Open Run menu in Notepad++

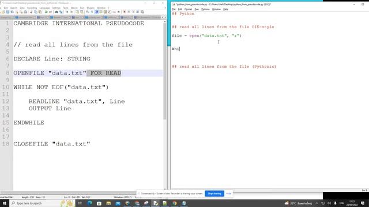[x=82, y=8]
